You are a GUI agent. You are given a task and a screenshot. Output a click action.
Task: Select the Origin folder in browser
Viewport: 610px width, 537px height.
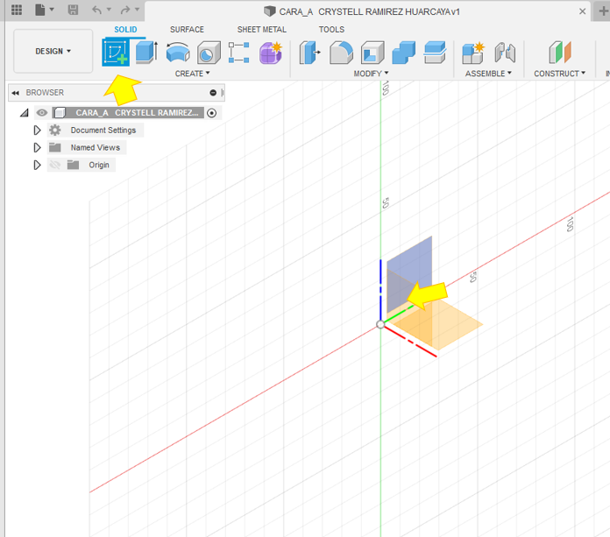coord(99,165)
